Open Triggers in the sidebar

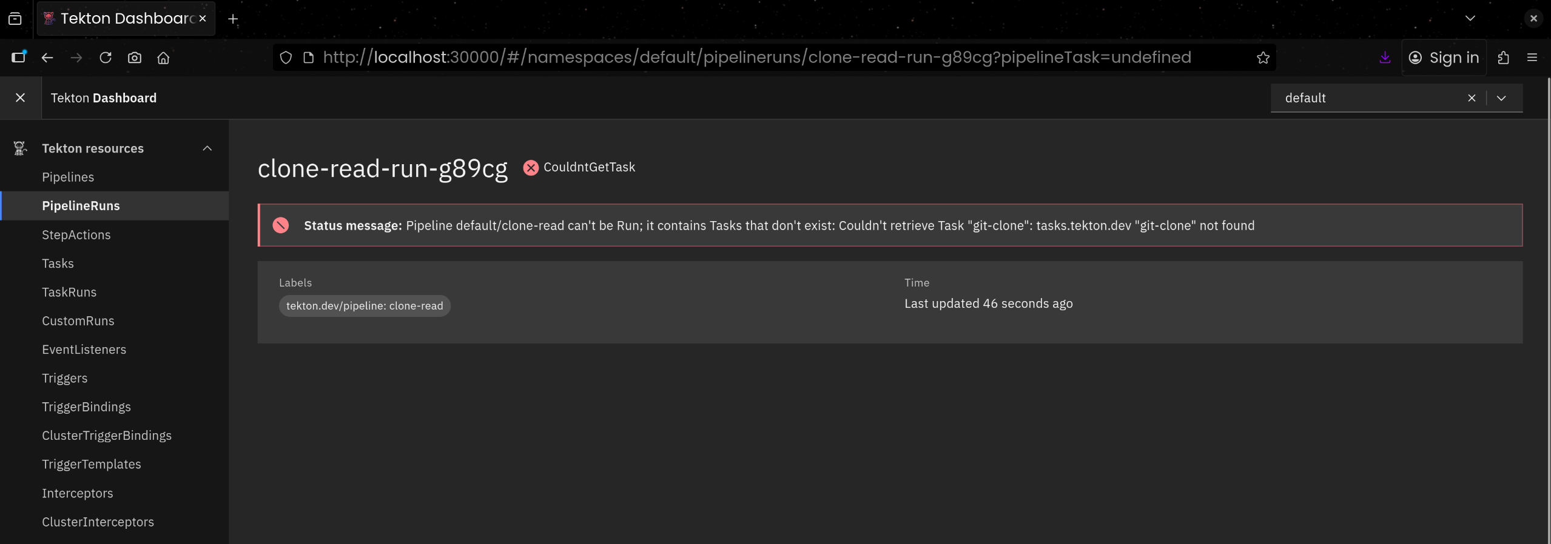point(64,378)
